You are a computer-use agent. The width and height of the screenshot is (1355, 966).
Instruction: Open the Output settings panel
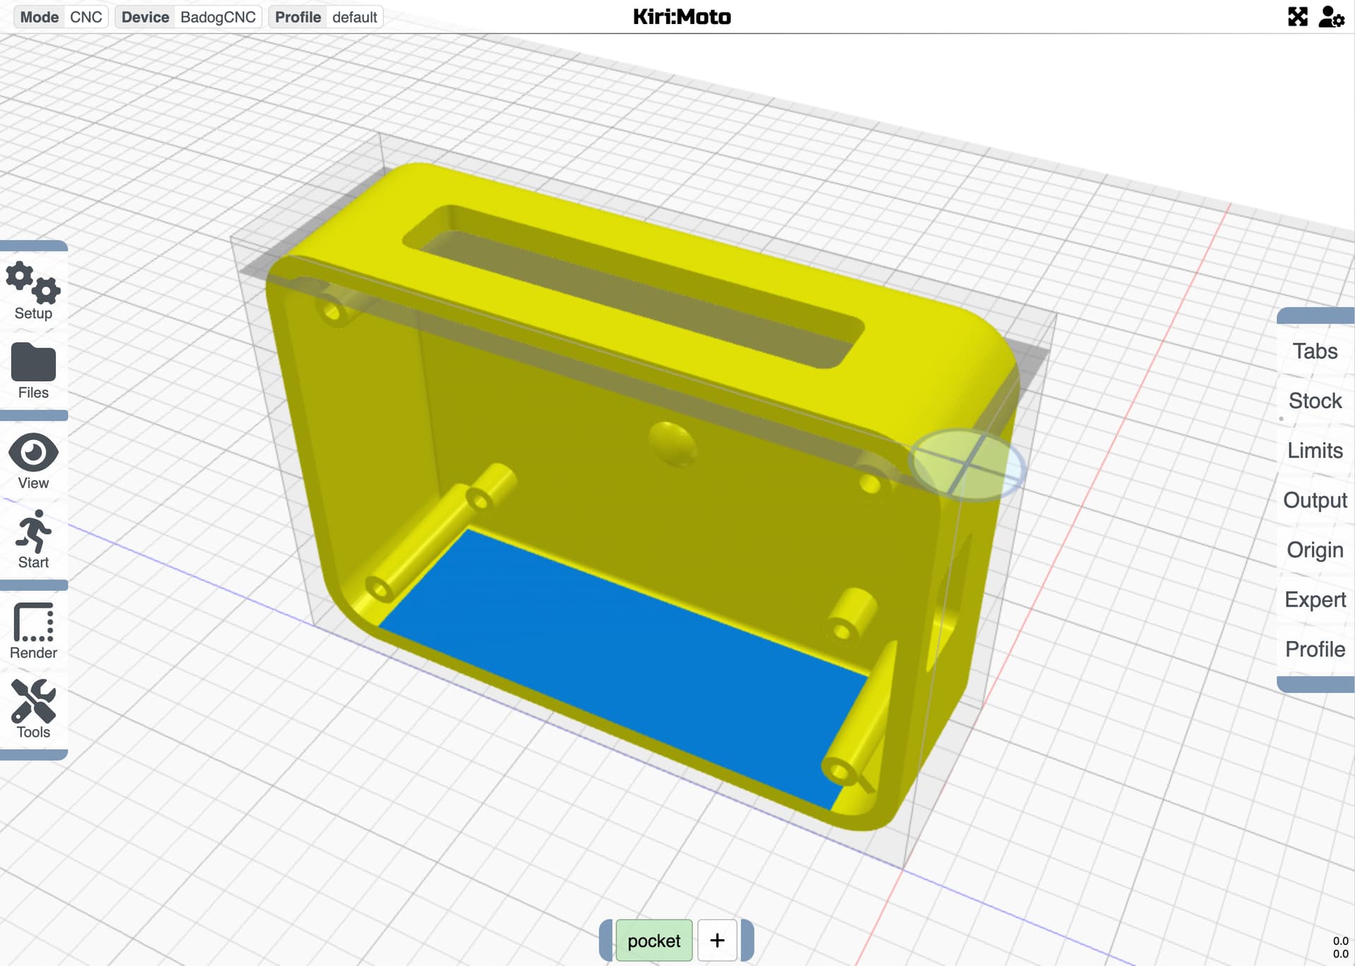click(1315, 500)
